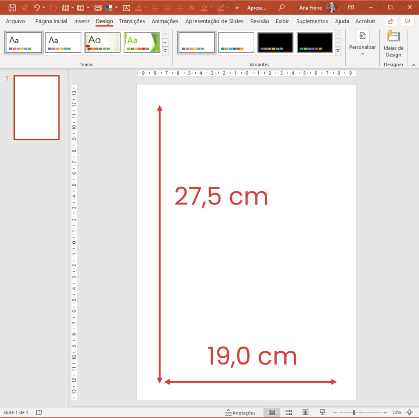Expand the Temas gallery more arrow

pos(165,51)
